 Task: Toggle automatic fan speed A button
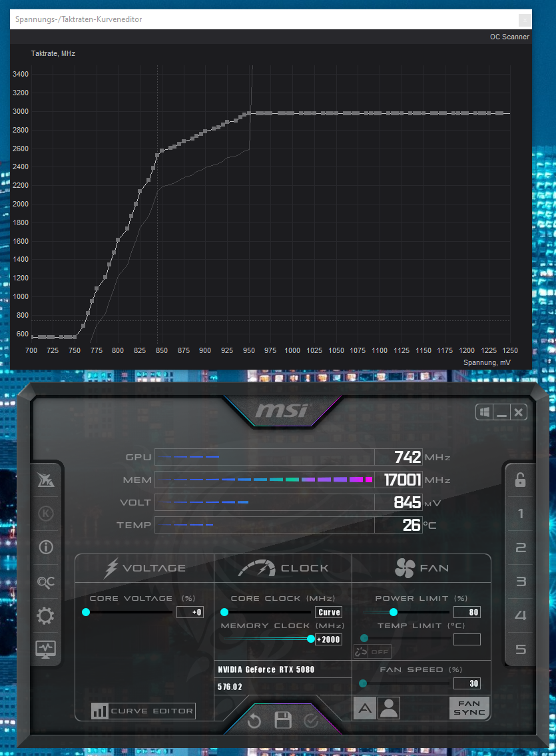click(x=365, y=708)
